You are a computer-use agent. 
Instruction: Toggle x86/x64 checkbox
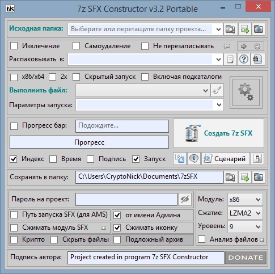pos(14,77)
